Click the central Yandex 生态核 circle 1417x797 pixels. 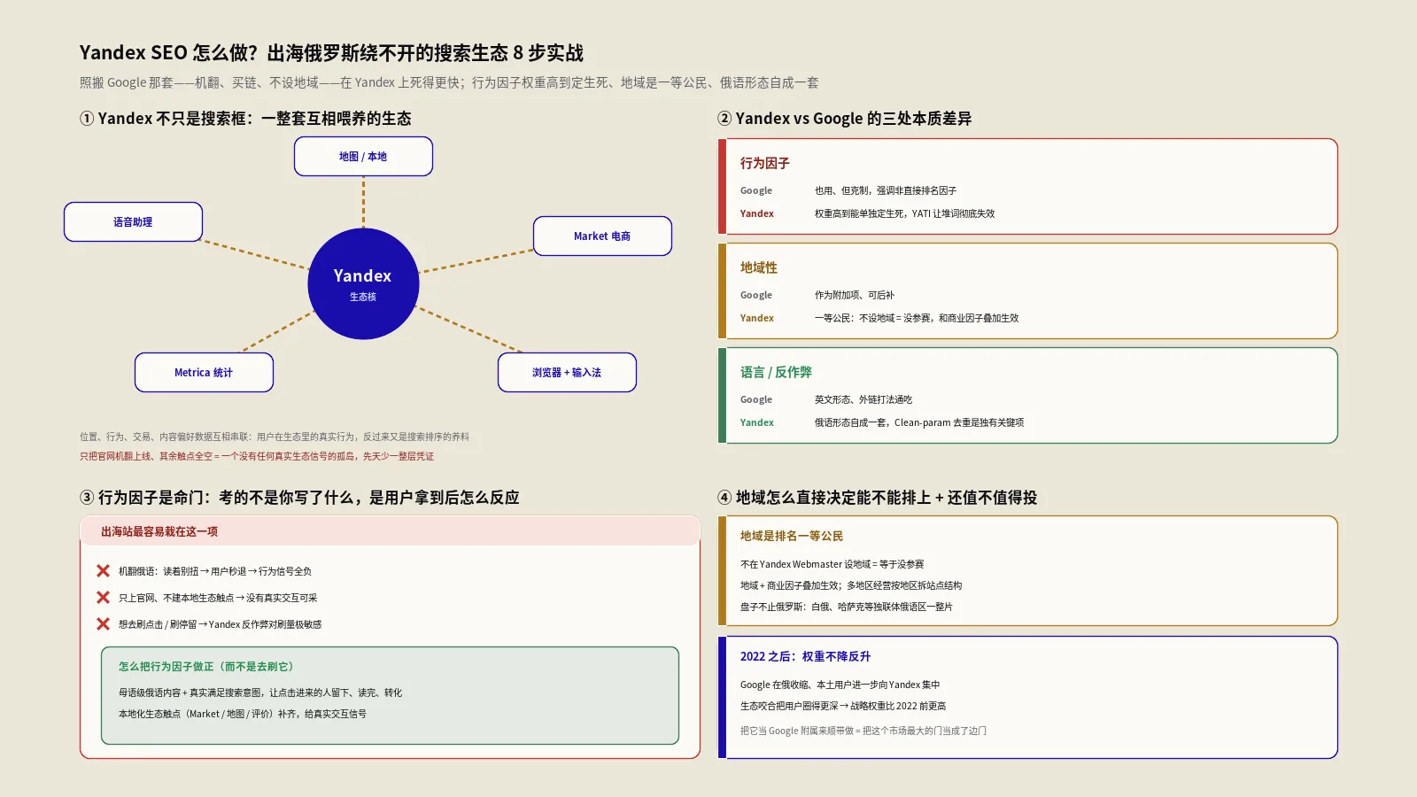tap(363, 284)
